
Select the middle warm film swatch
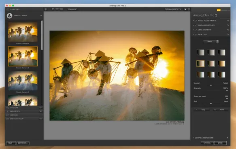[211, 64]
